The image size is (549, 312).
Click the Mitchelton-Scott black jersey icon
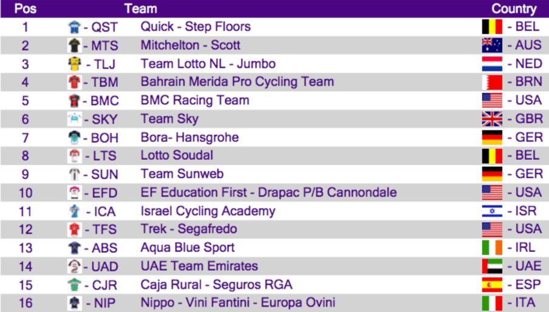tap(74, 45)
